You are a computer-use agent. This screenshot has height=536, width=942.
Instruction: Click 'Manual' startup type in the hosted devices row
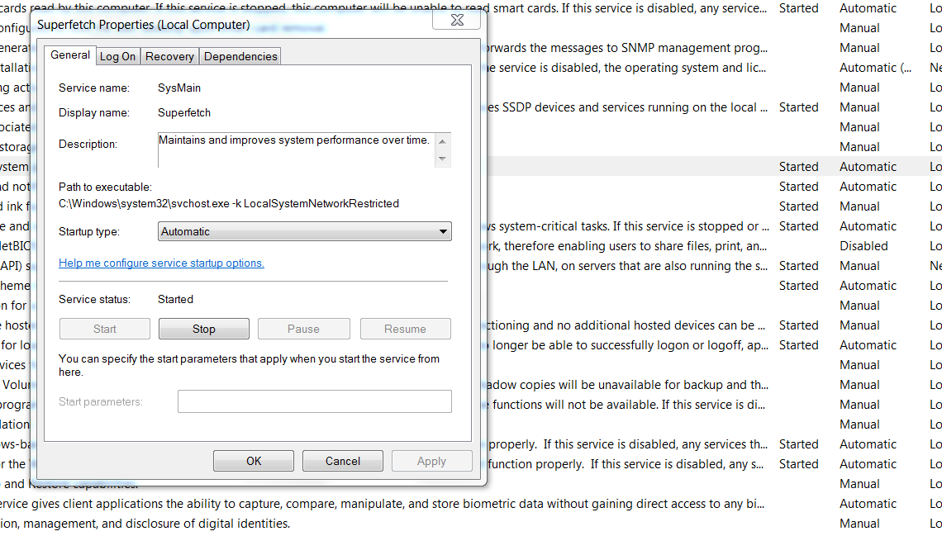(x=859, y=325)
